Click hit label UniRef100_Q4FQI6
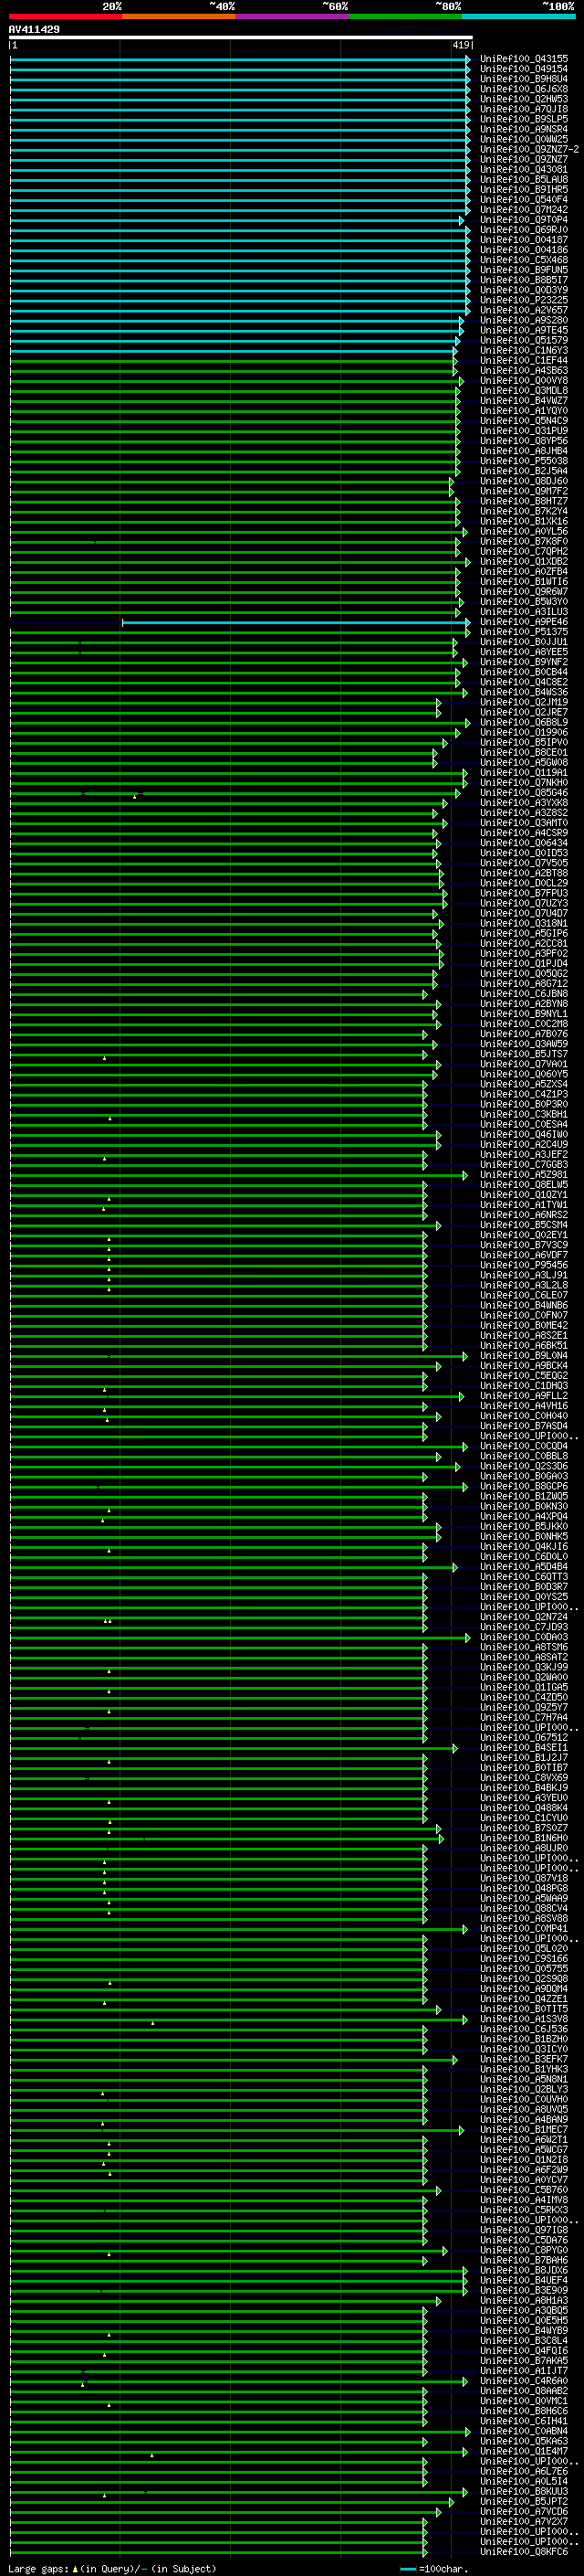Viewport: 584px width, 2576px height. [x=524, y=2350]
